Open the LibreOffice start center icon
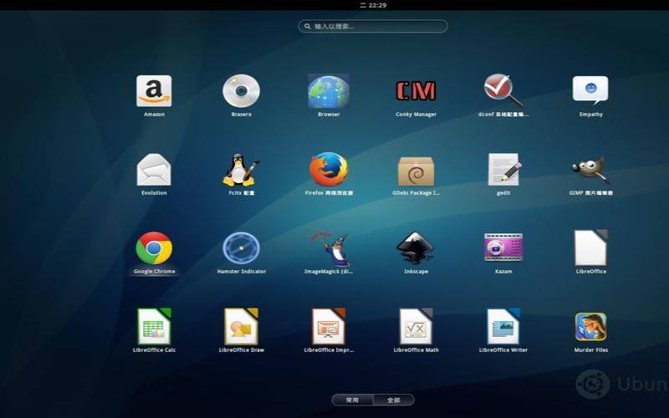Image resolution: width=669 pixels, height=418 pixels. tap(591, 247)
